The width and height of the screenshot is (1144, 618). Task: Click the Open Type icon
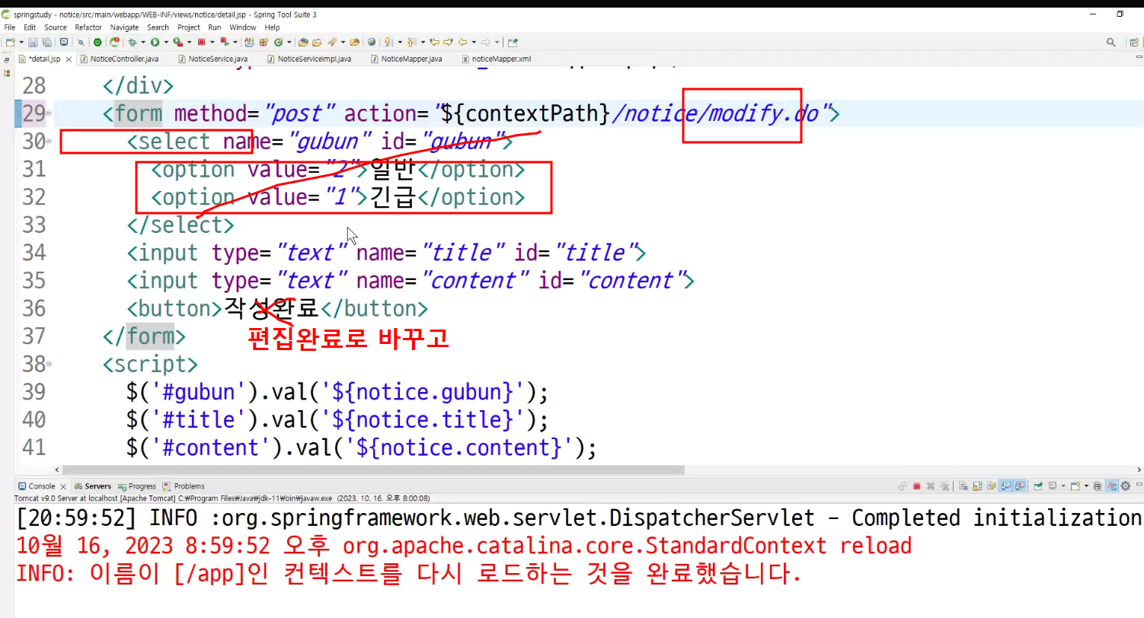[302, 42]
